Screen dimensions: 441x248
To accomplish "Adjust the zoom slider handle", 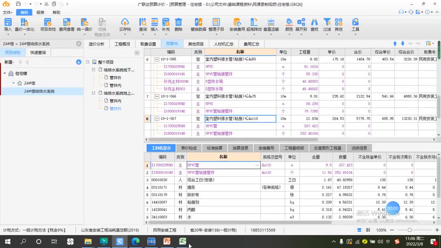I will click(410, 230).
